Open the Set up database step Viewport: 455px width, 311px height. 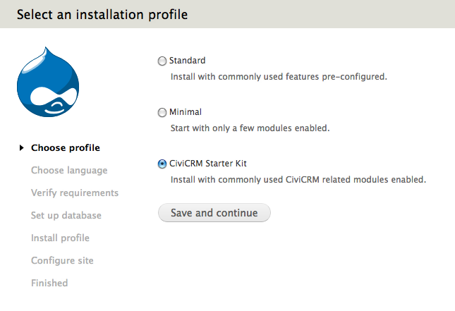coord(66,215)
